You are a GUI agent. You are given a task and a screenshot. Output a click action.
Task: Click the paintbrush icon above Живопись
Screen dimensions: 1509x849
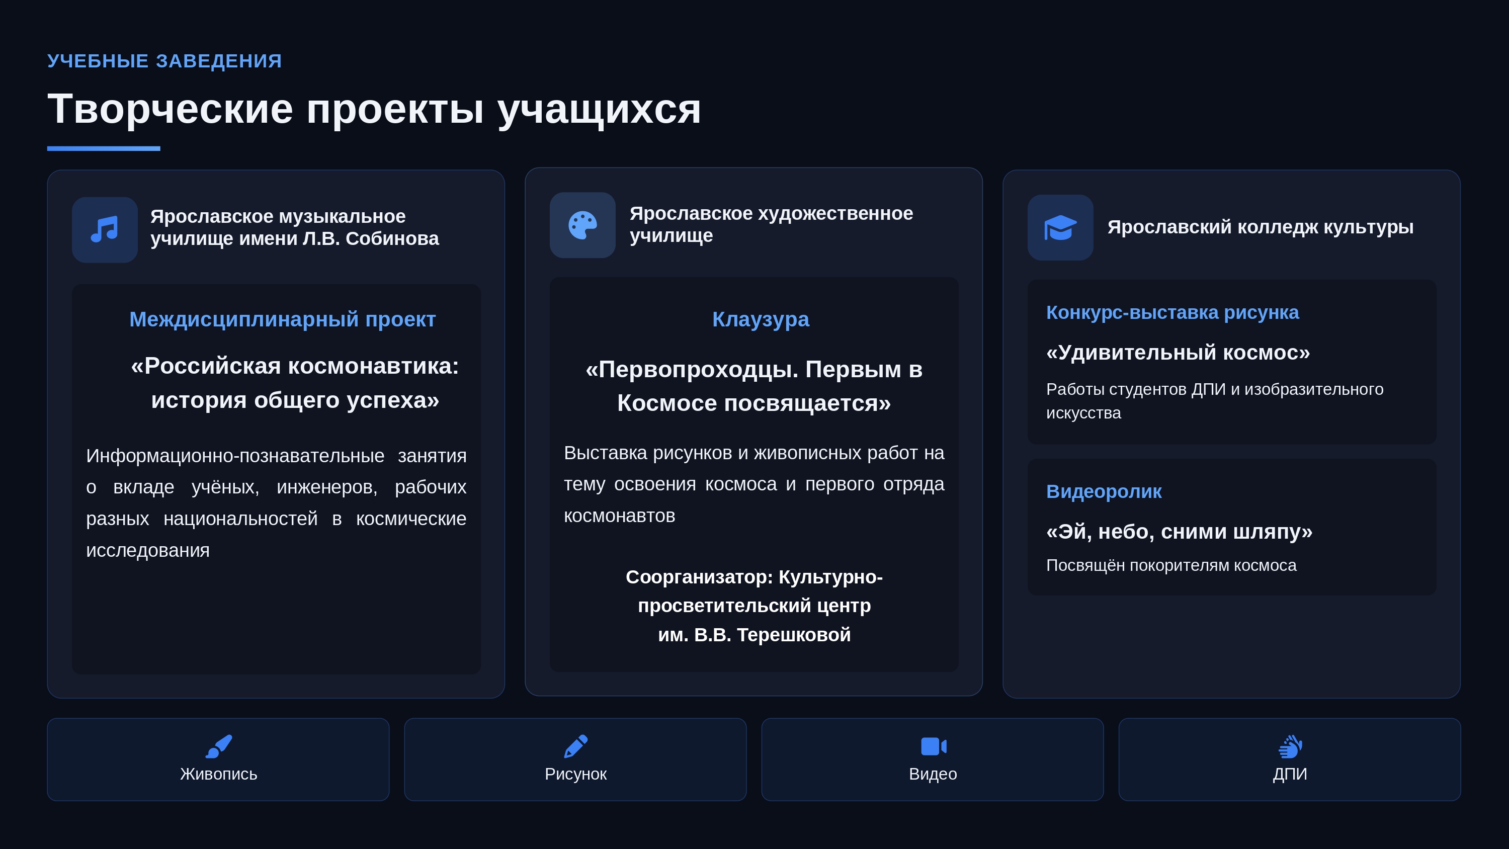click(x=218, y=746)
